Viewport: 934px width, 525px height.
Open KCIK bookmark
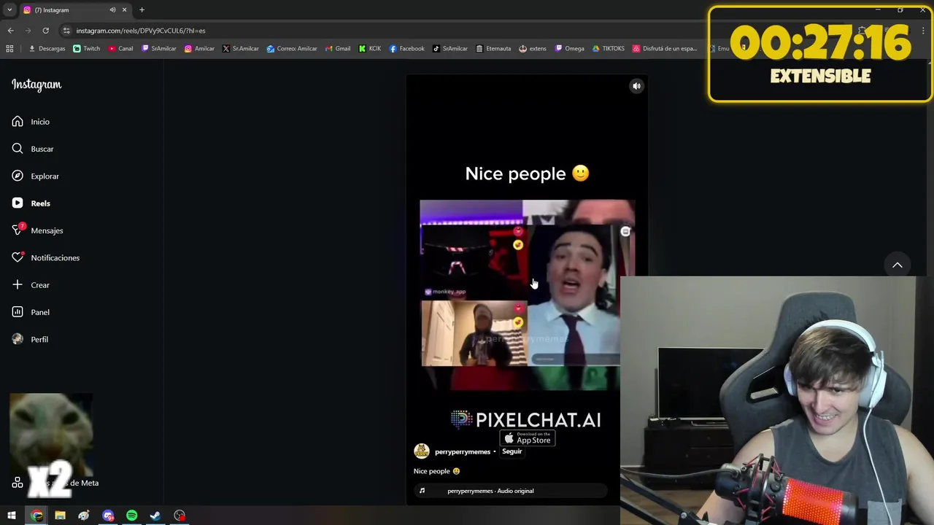(370, 49)
